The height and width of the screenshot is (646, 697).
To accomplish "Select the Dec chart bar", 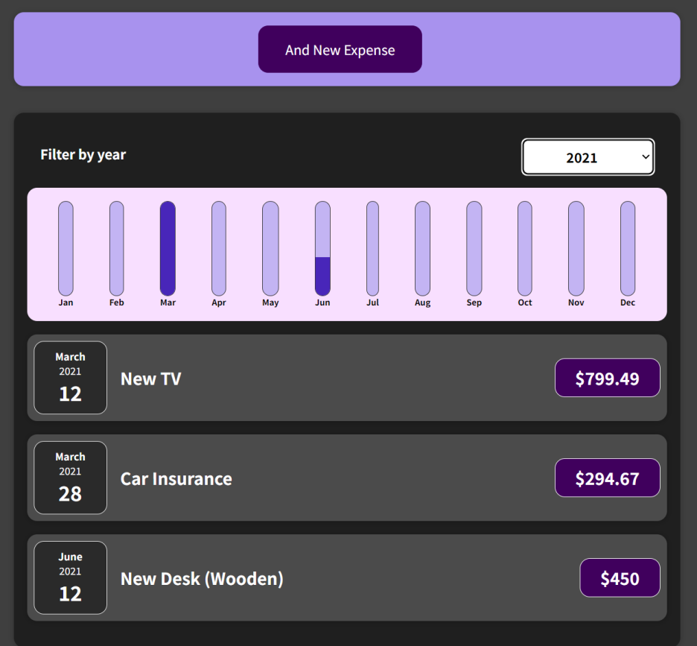I will pos(628,249).
